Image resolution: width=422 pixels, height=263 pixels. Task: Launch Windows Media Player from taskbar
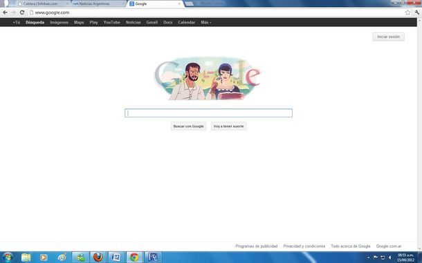coord(44,257)
